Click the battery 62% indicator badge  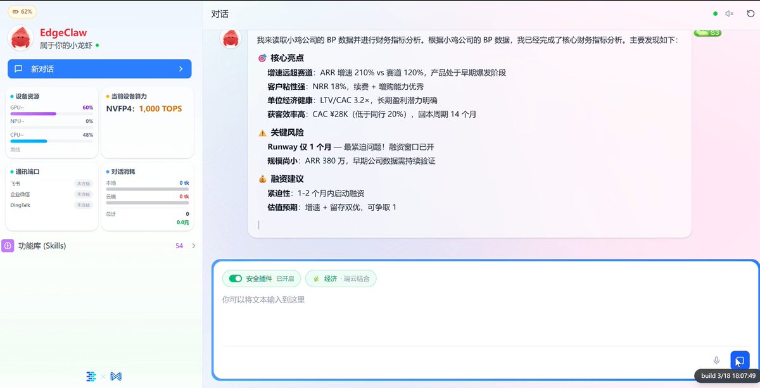[x=22, y=11]
